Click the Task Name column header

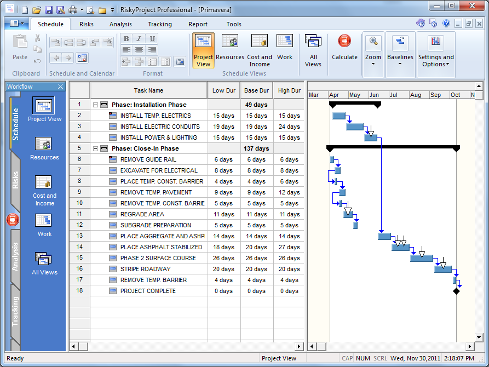[148, 90]
